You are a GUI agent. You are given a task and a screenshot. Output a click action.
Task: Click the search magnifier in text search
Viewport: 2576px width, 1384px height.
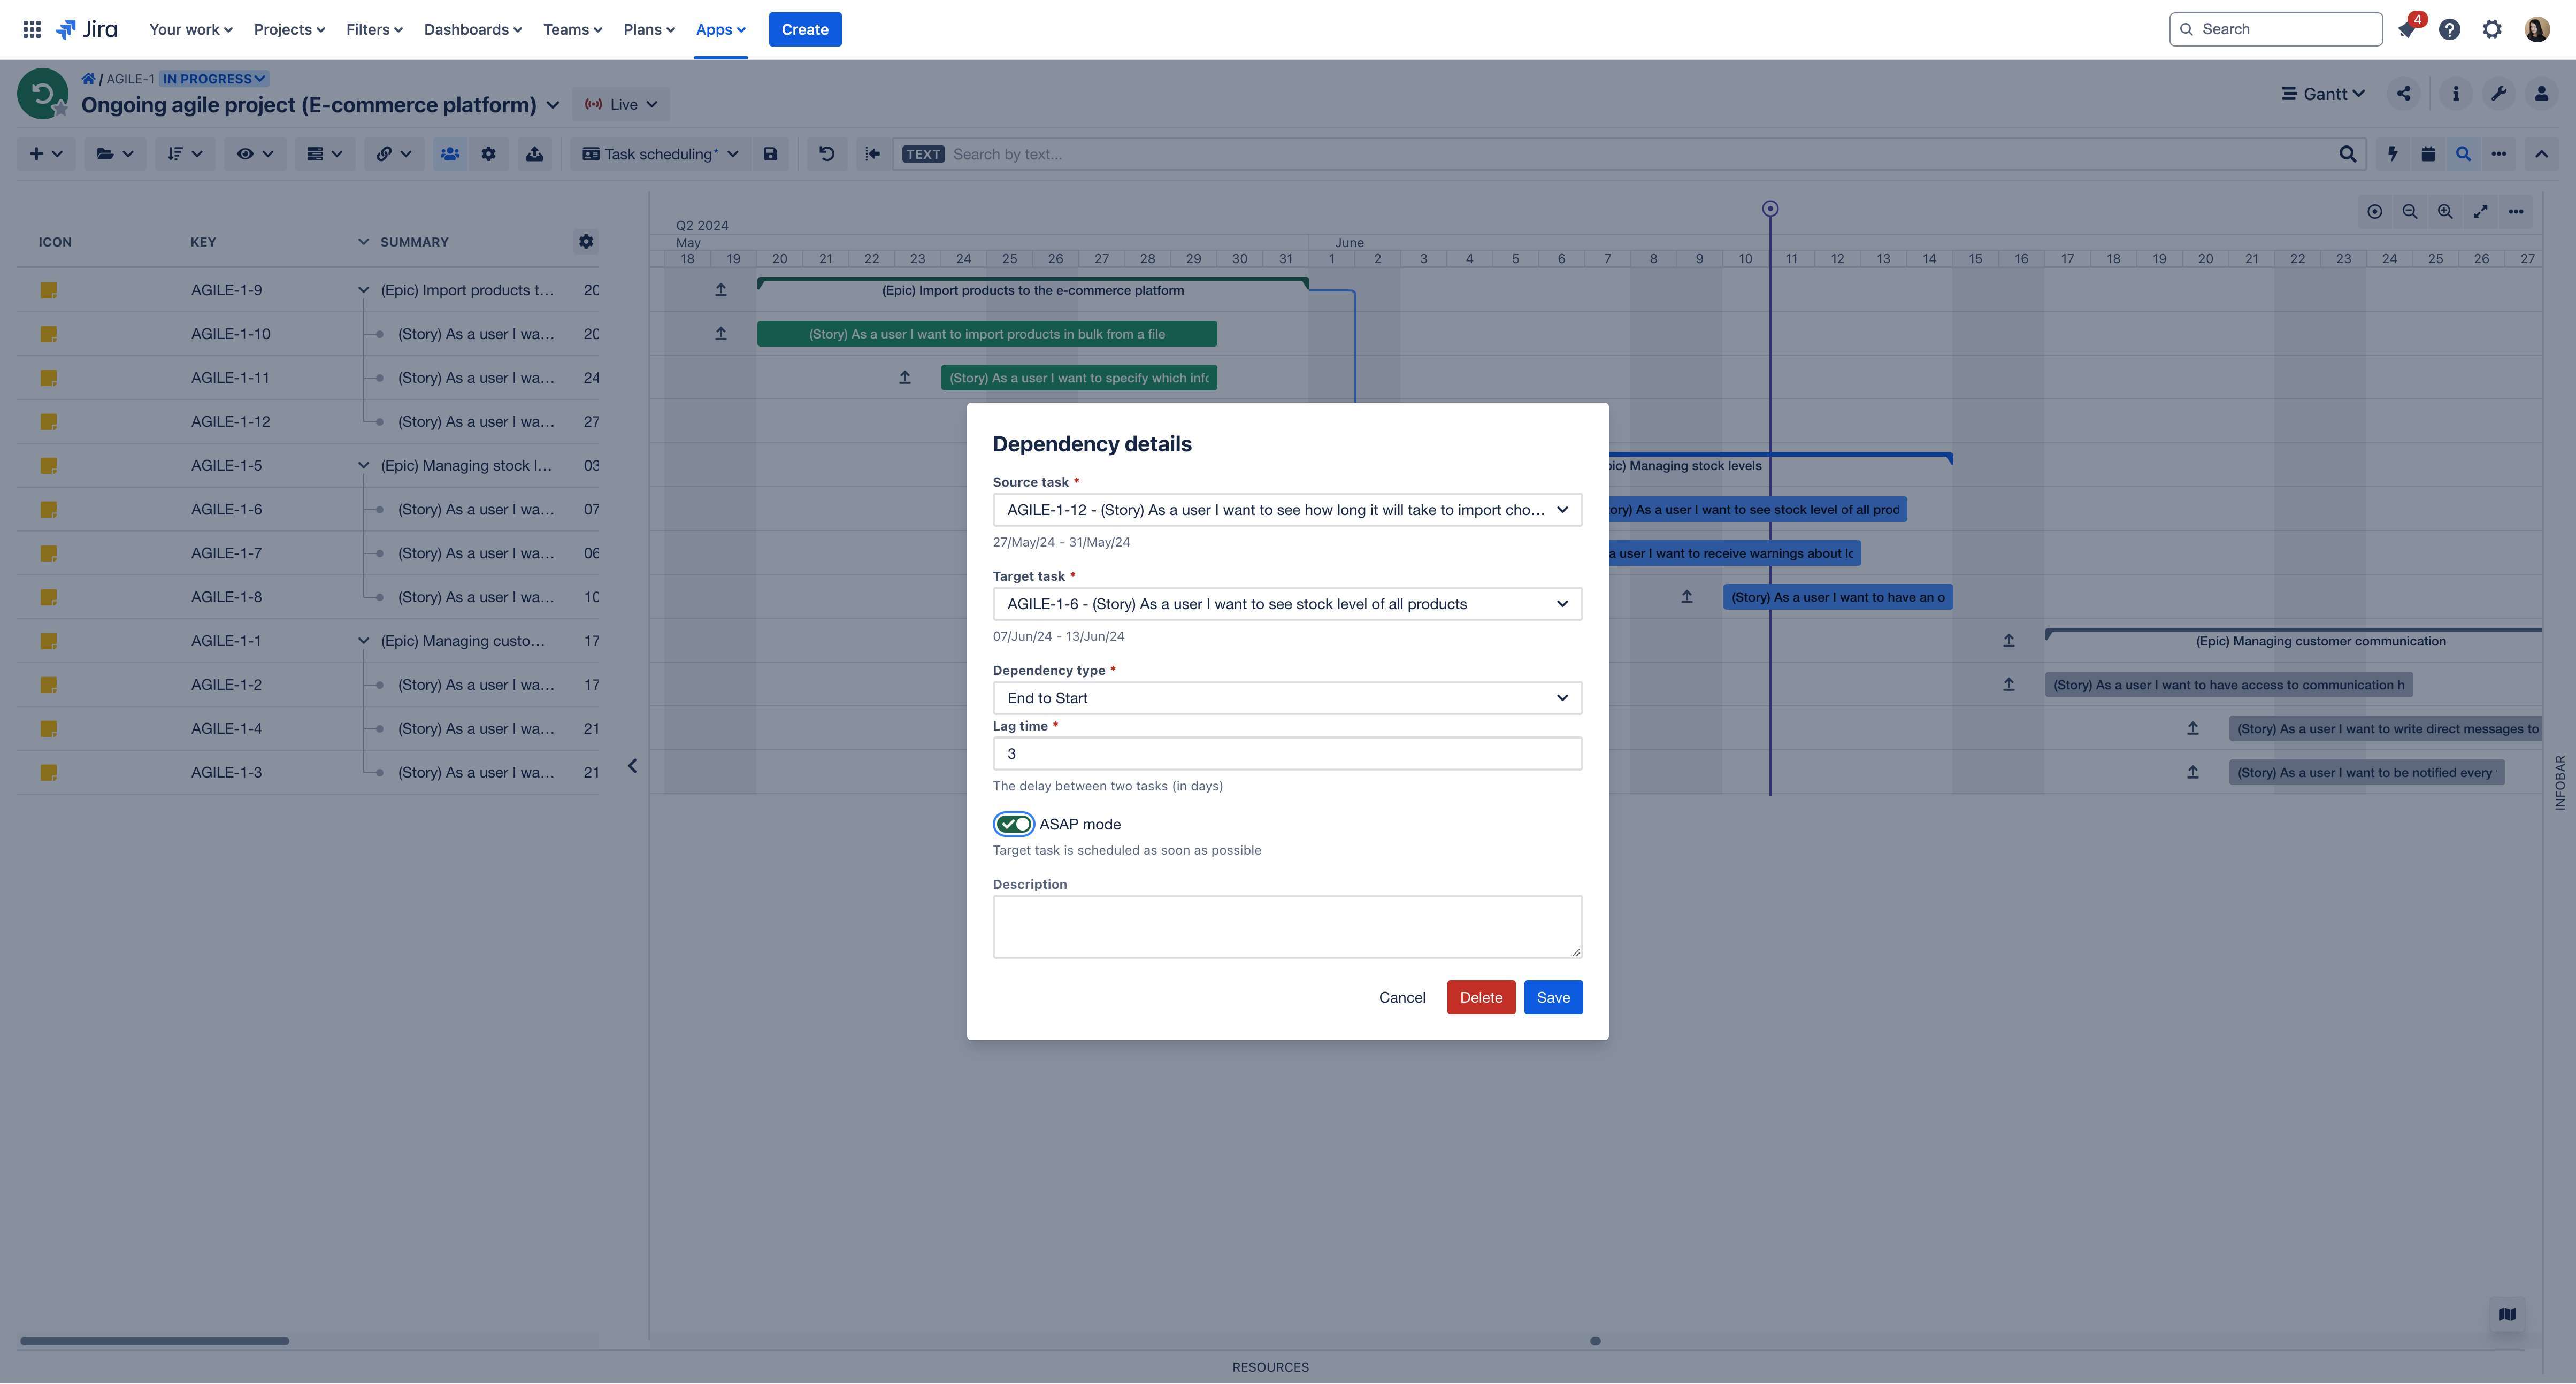2347,154
